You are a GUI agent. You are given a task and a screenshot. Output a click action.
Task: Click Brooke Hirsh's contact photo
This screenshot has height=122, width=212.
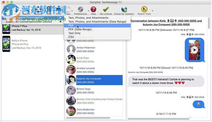coord(71,101)
